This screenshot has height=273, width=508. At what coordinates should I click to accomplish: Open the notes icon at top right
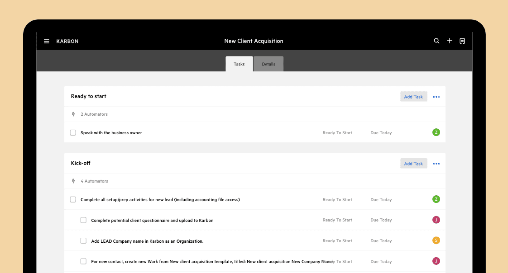tap(462, 41)
